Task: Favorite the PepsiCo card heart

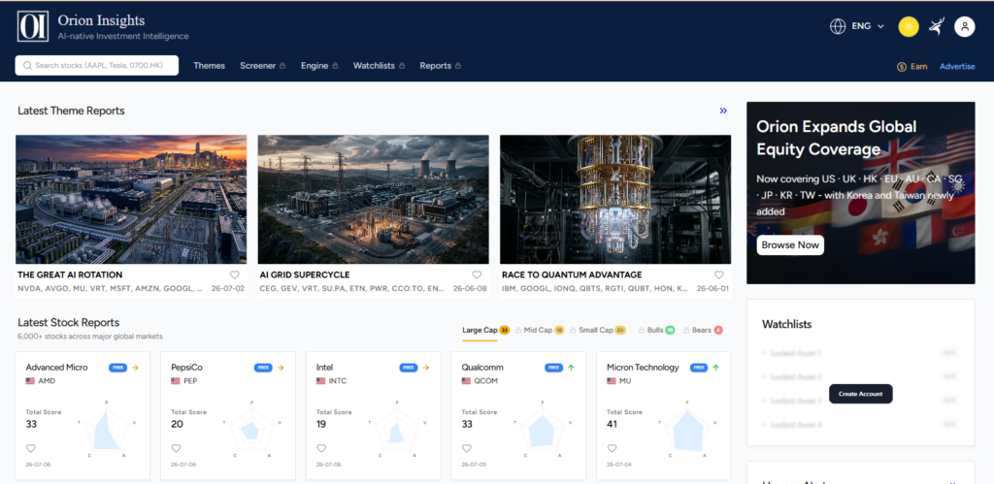Action: coord(177,448)
